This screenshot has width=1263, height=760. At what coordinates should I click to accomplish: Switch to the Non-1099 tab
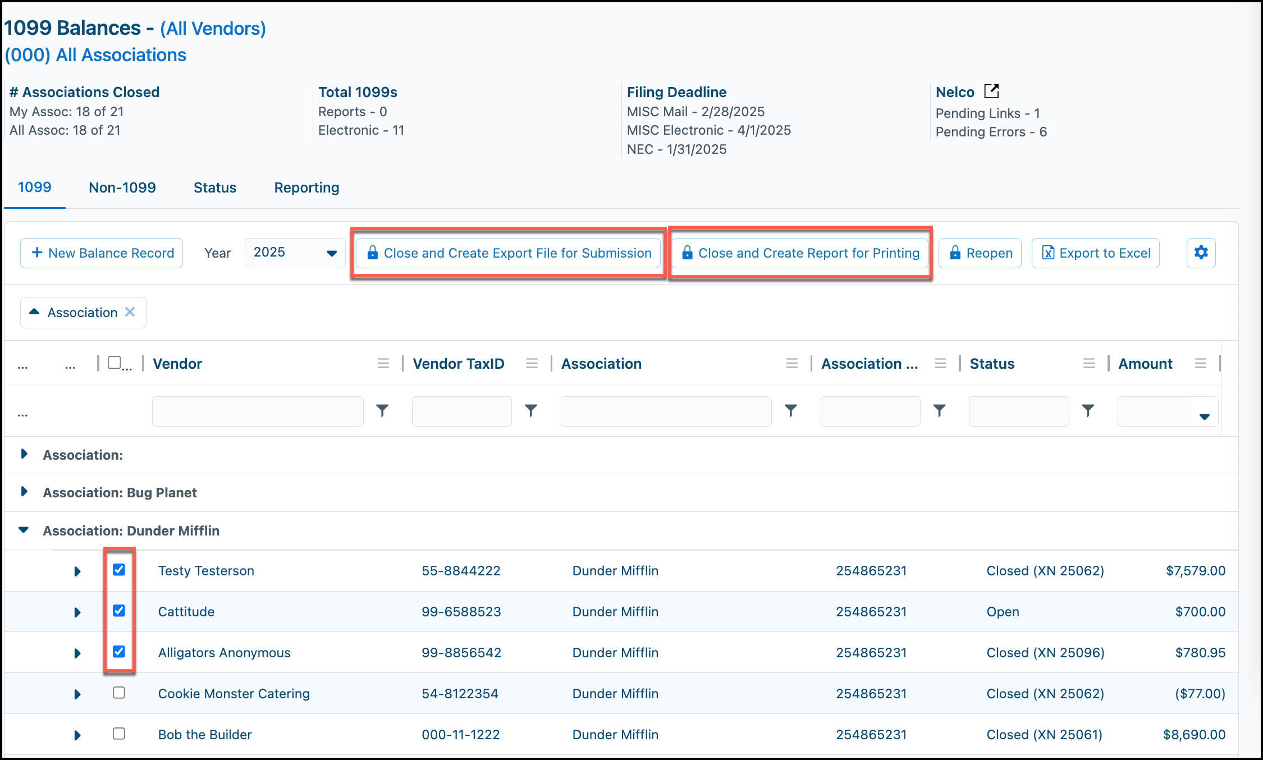[x=122, y=187]
